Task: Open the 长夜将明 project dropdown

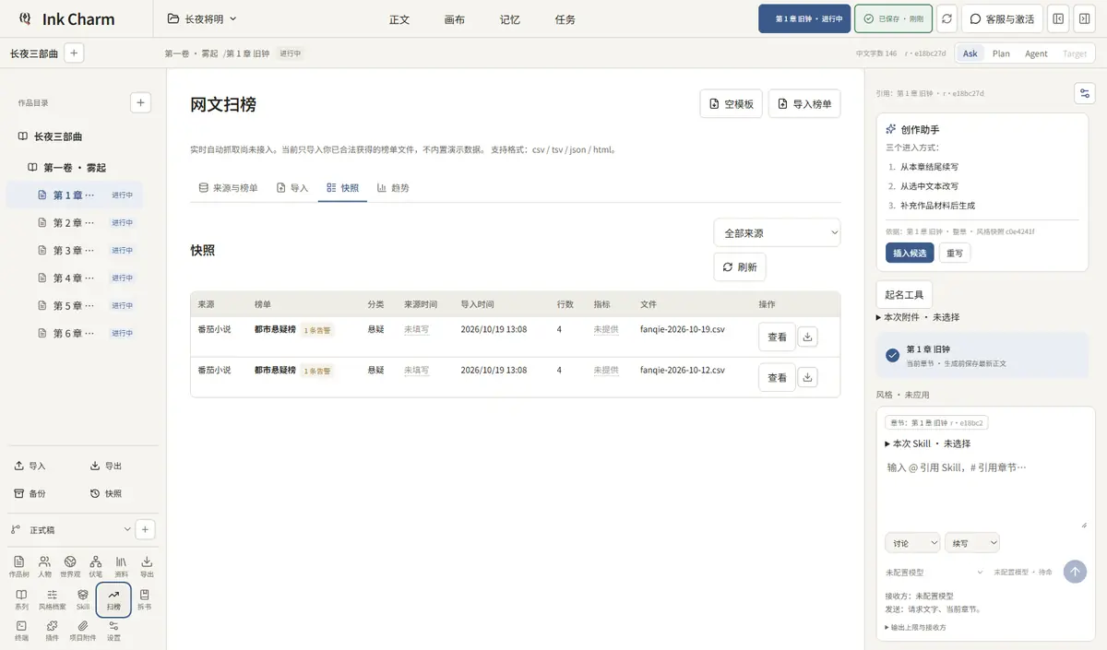Action: [202, 18]
